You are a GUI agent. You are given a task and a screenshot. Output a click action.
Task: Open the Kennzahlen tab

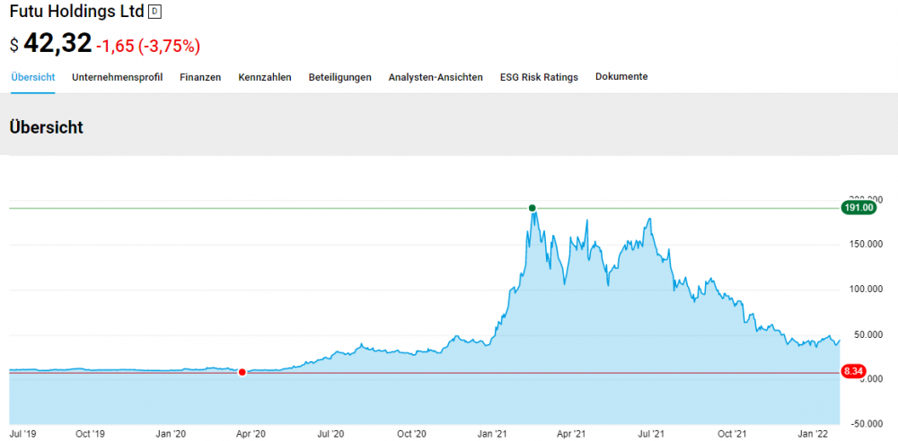(265, 77)
